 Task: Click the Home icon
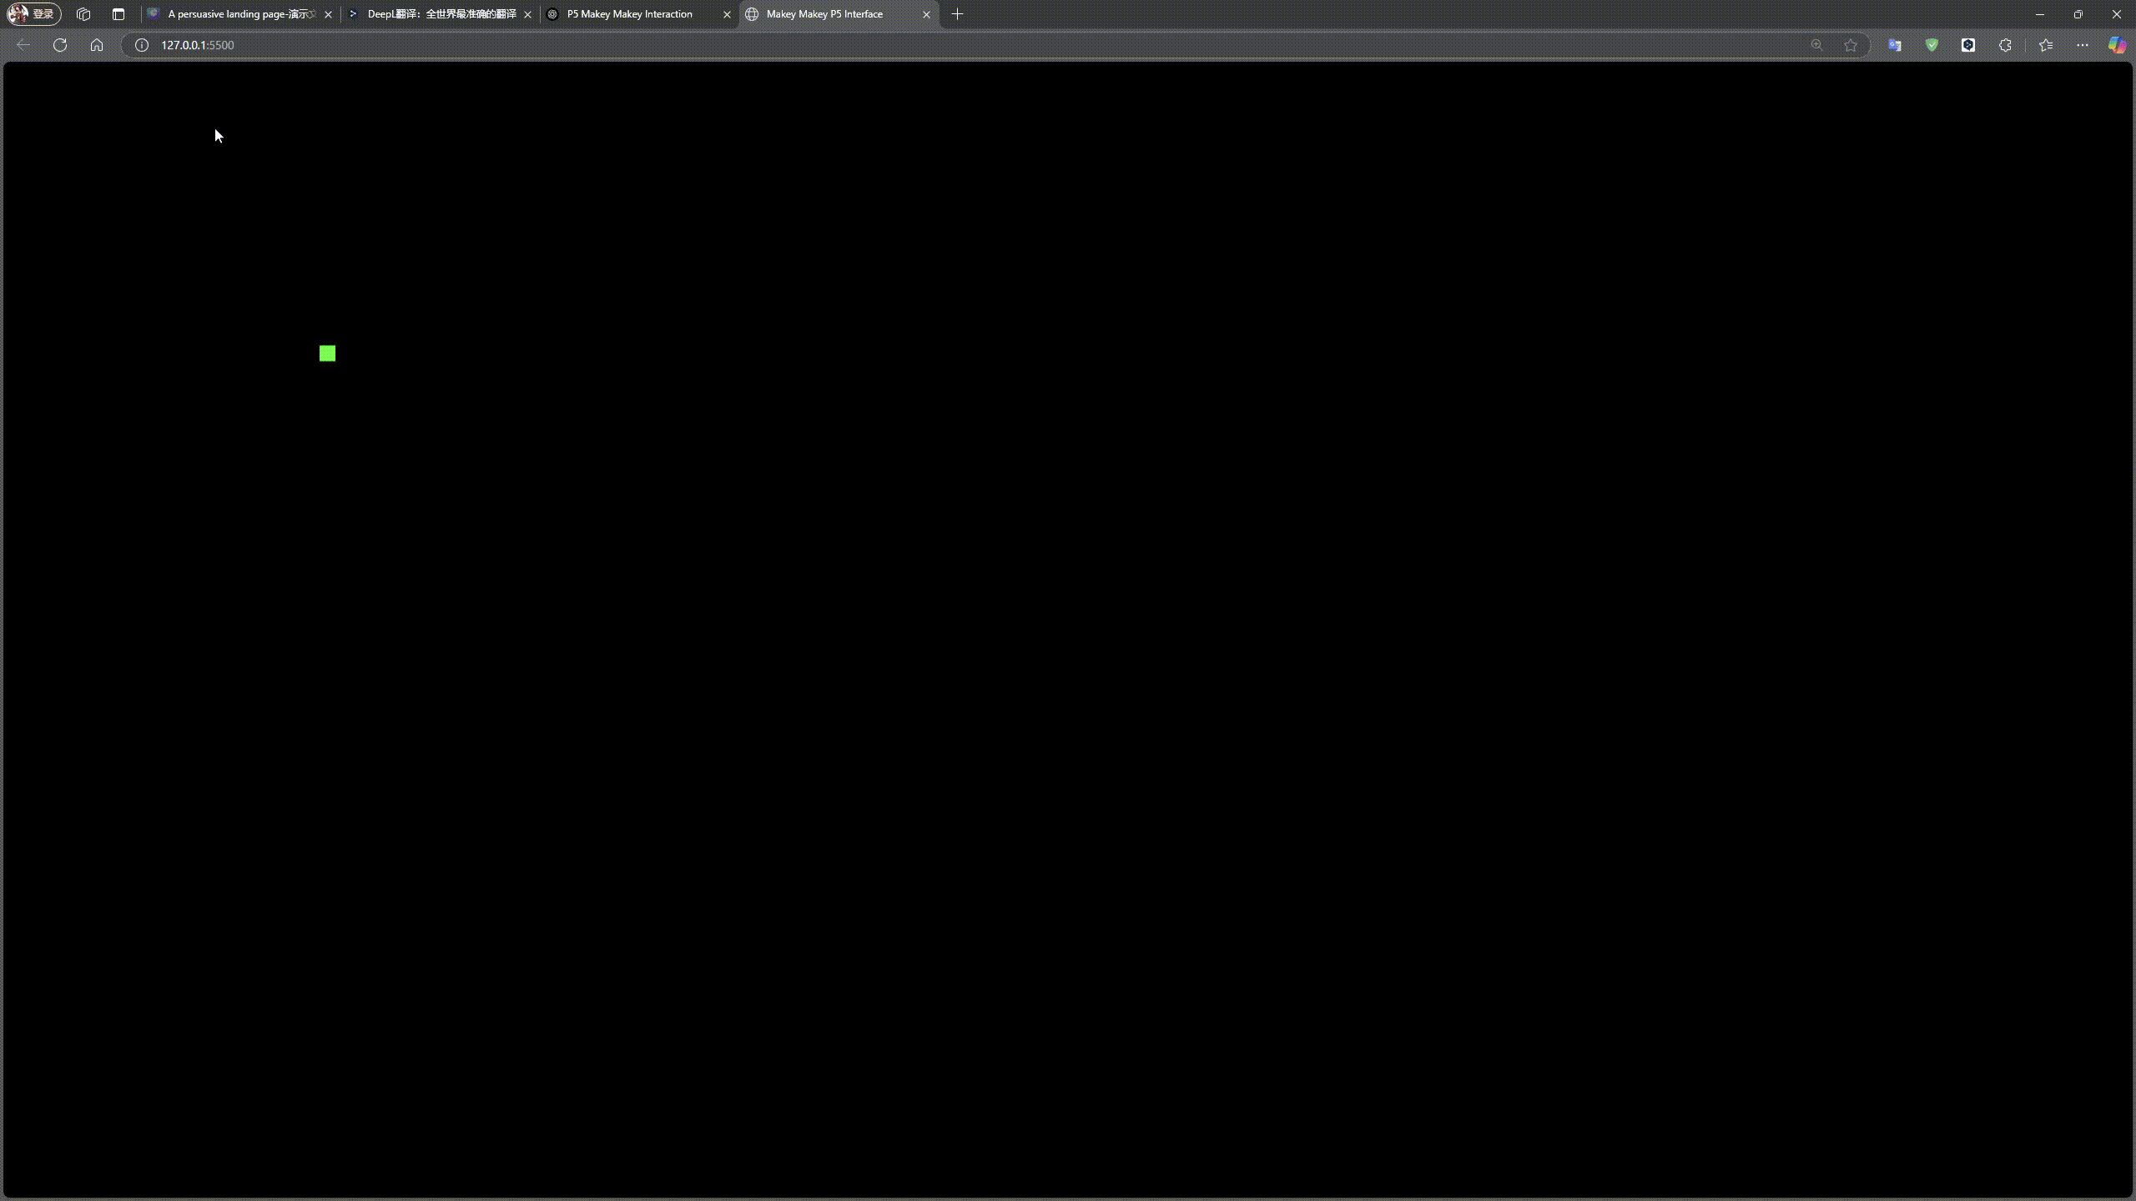97,45
